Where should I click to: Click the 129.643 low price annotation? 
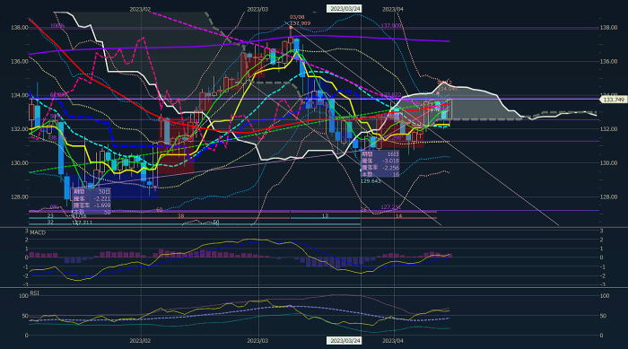coord(371,181)
